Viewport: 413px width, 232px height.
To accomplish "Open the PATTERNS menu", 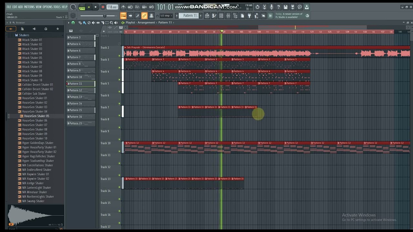I will click(29, 7).
